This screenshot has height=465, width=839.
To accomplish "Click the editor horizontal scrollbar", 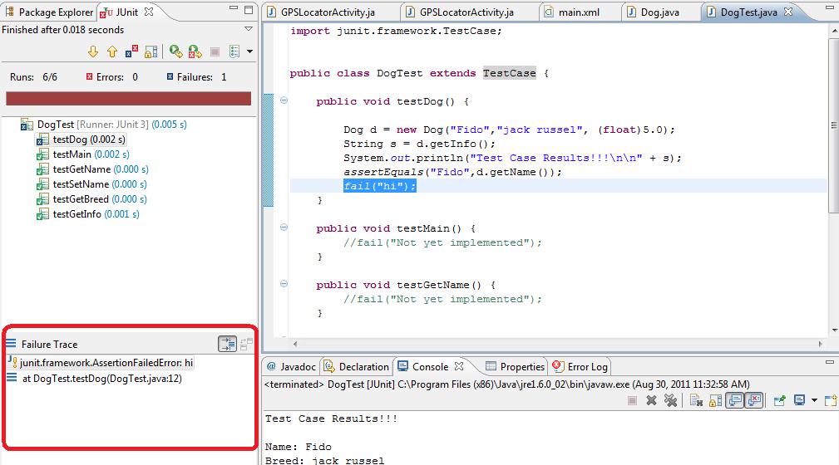I will 556,345.
